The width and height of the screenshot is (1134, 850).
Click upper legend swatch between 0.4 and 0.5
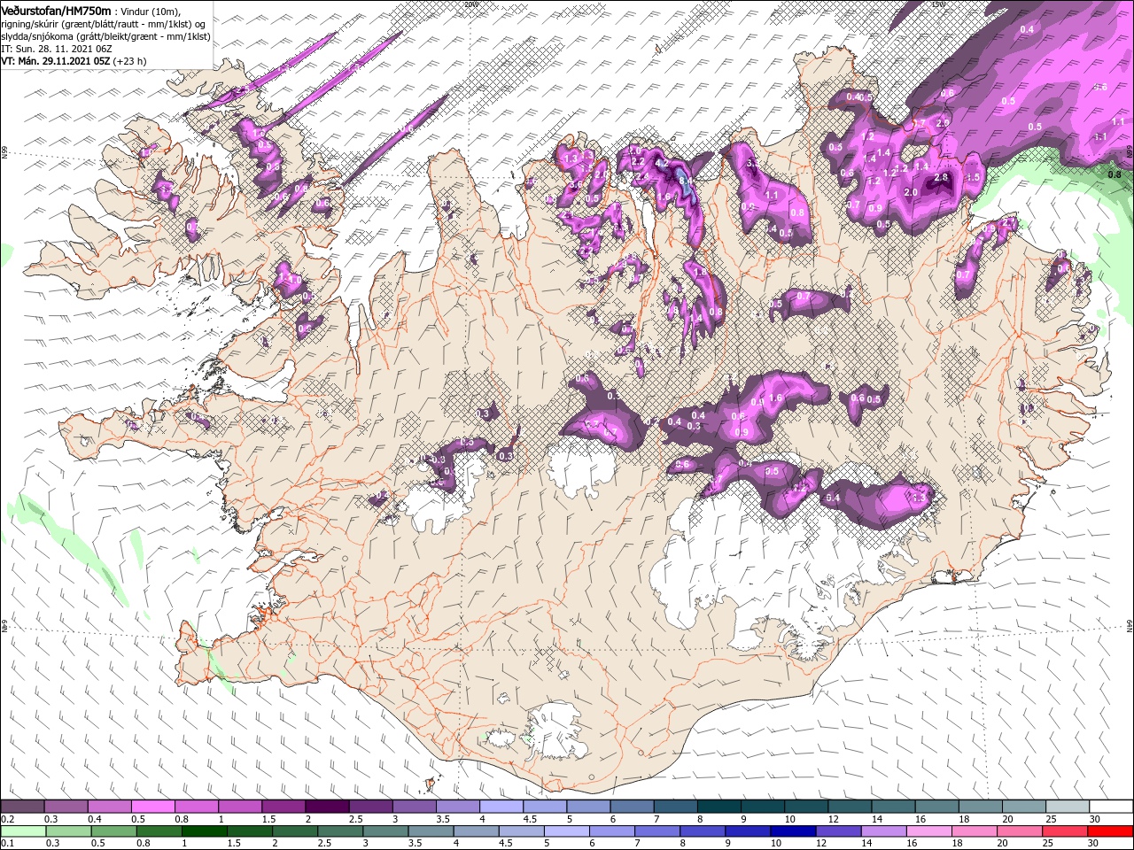click(109, 807)
